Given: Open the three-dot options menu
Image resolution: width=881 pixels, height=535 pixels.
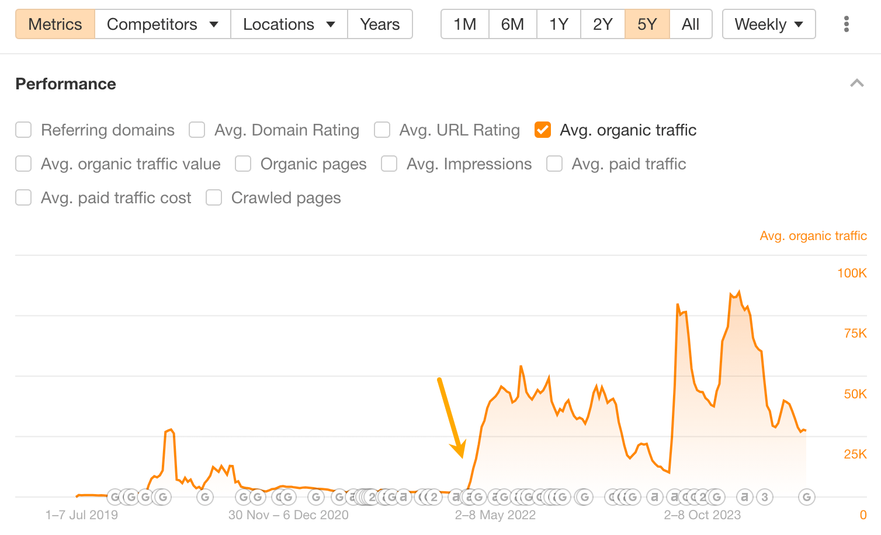Looking at the screenshot, I should pos(846,24).
